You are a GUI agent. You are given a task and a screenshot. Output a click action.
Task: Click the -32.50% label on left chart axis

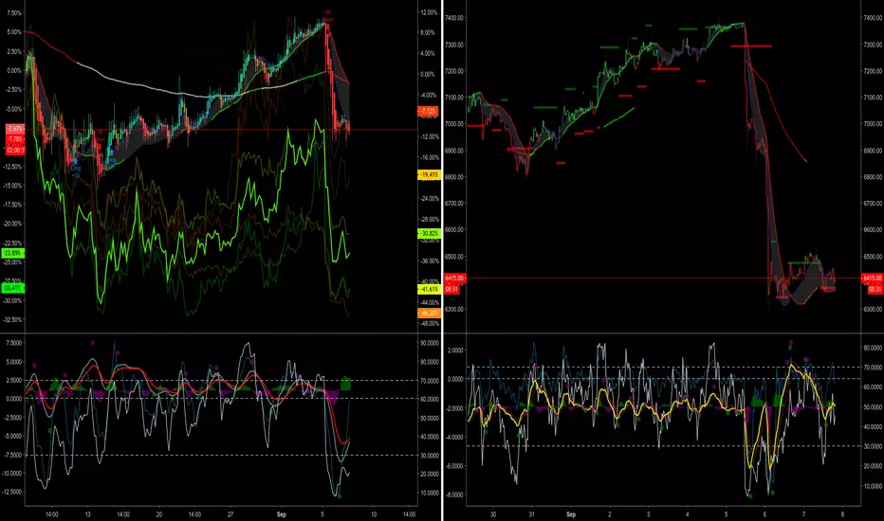pos(13,319)
